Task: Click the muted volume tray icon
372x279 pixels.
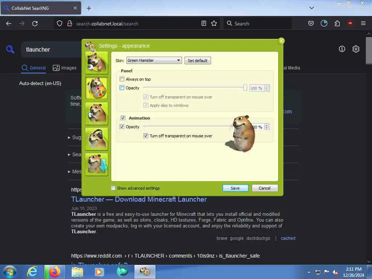Action: tap(335, 272)
